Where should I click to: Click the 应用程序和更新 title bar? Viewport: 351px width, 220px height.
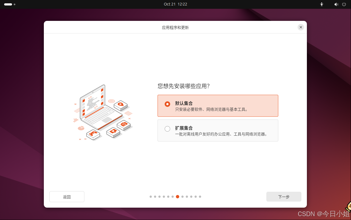(x=175, y=27)
